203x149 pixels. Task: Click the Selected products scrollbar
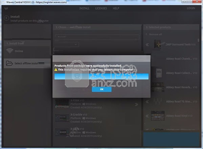point(198,40)
